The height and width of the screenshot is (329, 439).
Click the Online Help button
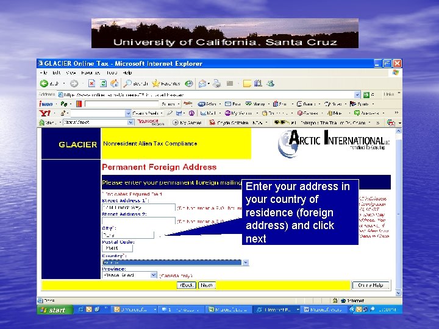[371, 285]
